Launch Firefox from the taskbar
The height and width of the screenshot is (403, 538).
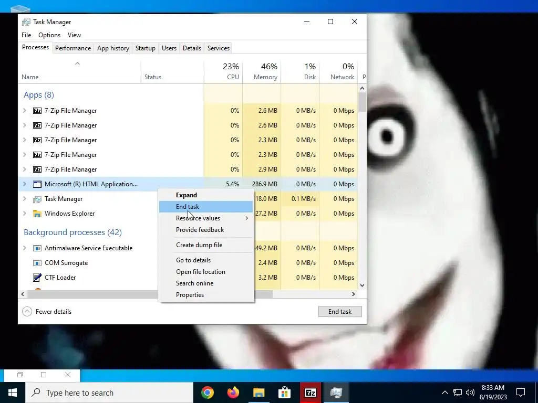coord(233,393)
